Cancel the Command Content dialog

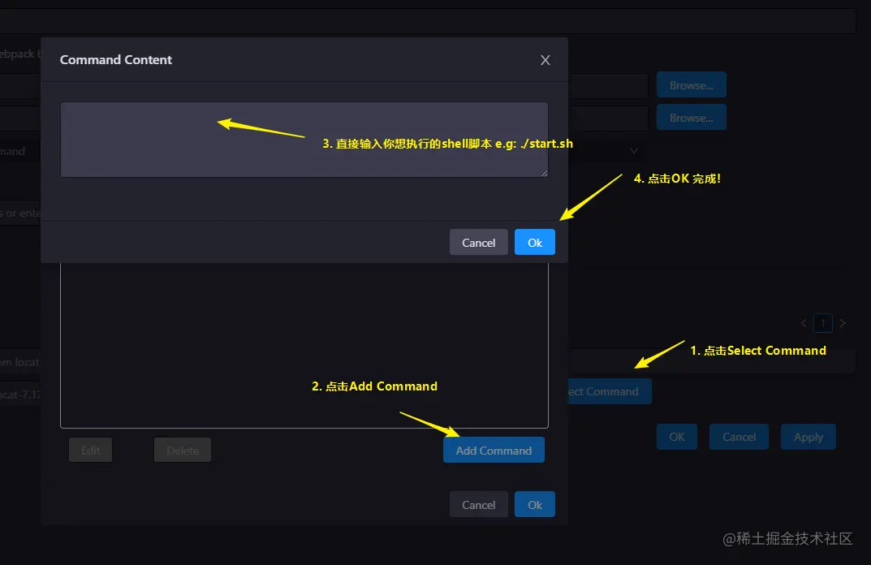(478, 242)
